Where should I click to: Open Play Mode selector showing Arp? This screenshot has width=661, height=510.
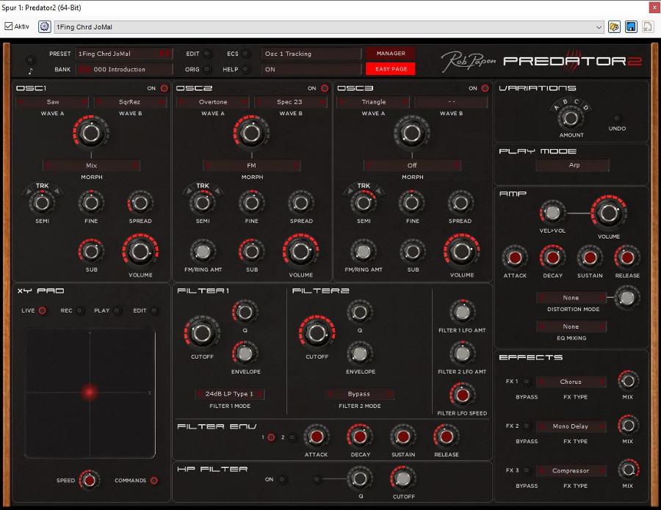click(x=573, y=165)
